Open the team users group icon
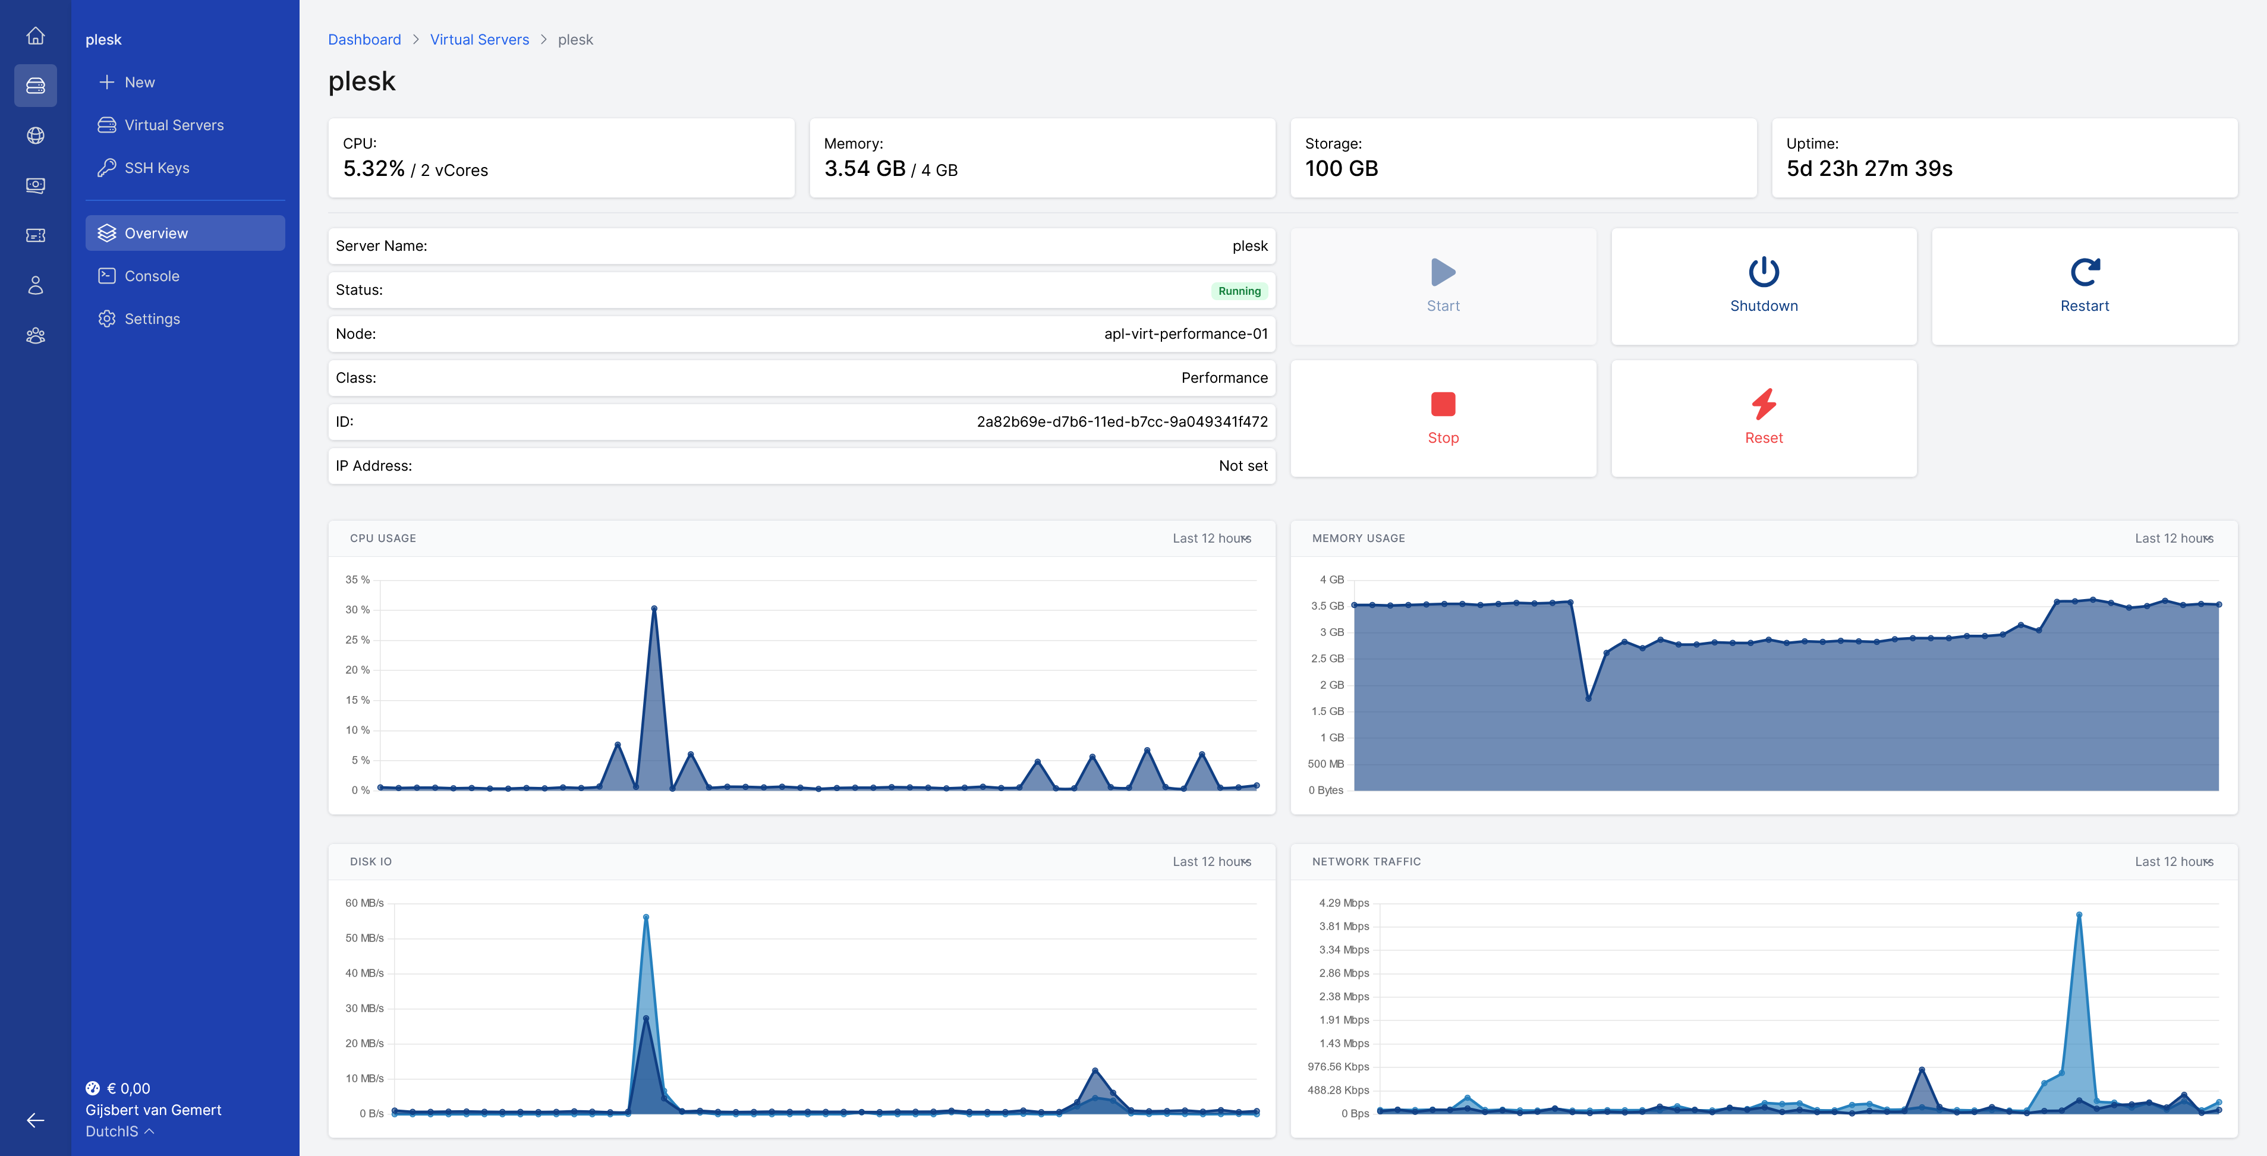 35,335
